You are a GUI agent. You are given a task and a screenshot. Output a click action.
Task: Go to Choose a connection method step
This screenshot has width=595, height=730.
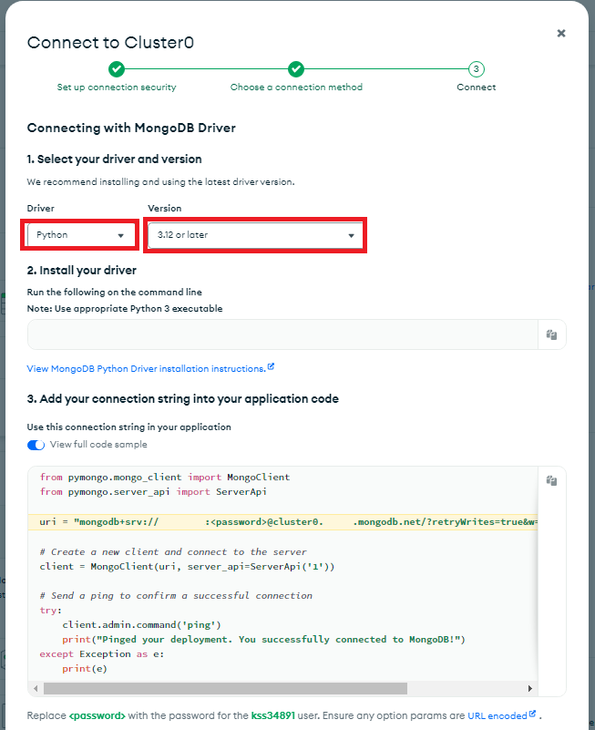coord(296,77)
